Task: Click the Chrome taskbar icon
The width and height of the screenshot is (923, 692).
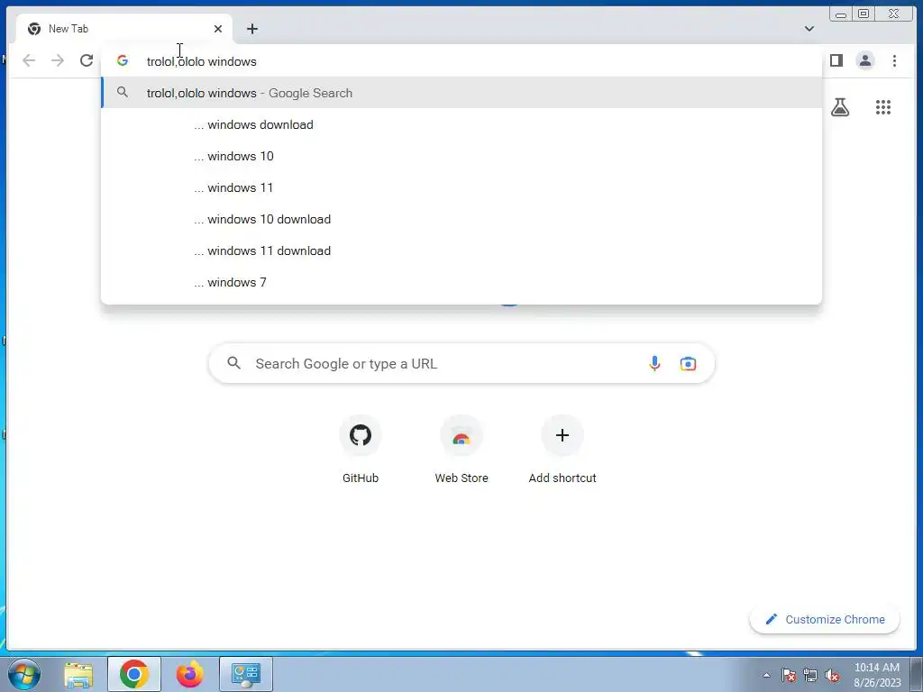Action: (x=134, y=674)
